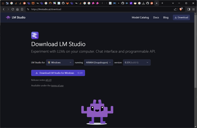The image size is (197, 128).
Task: Open the Blog page
Action: click(x=166, y=17)
